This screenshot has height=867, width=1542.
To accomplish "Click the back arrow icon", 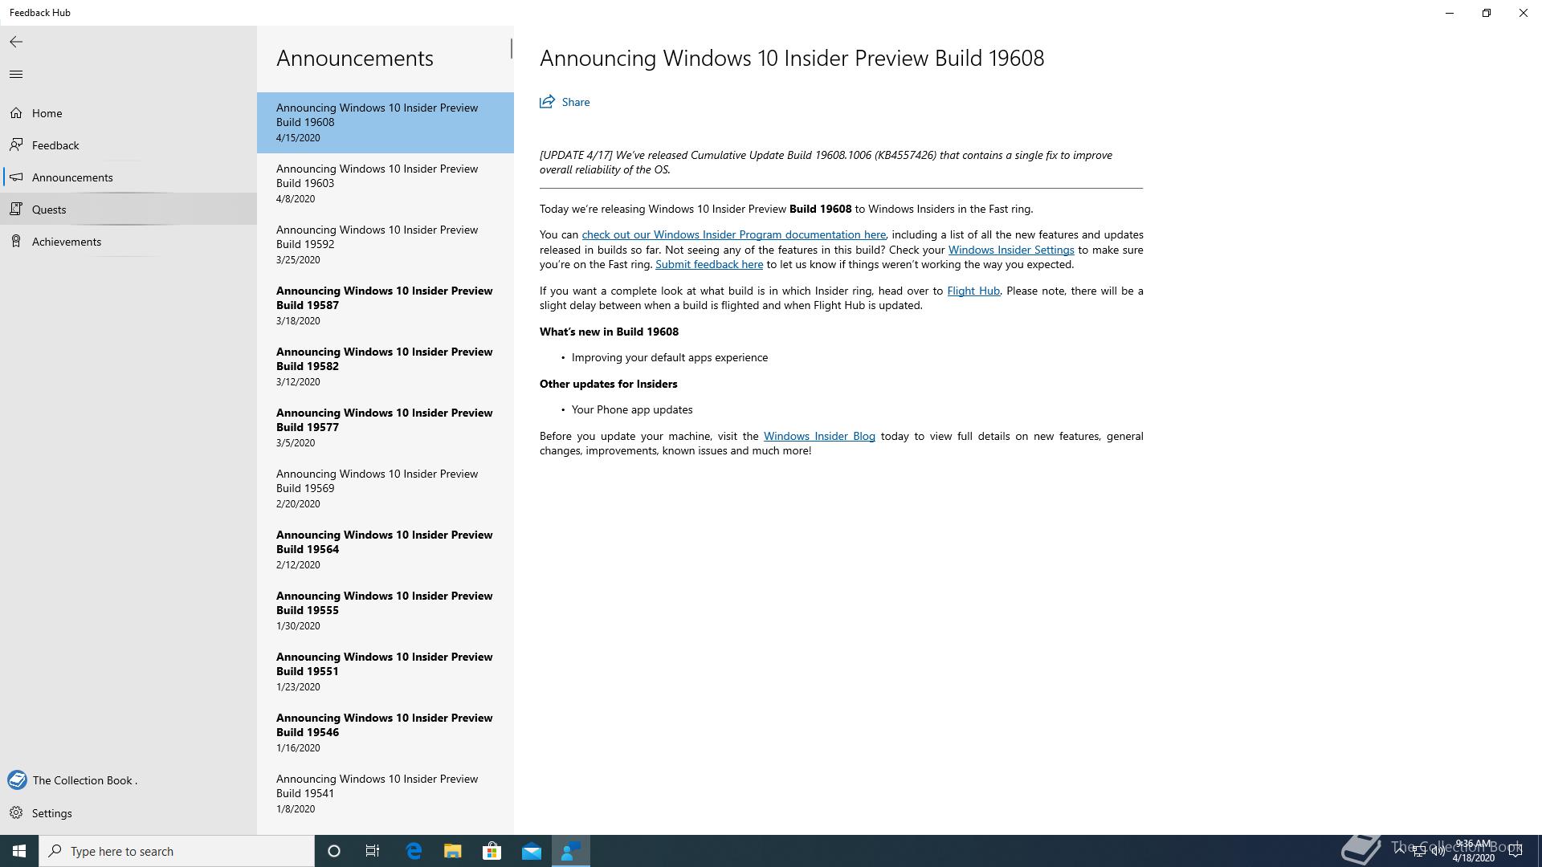I will tap(16, 42).
